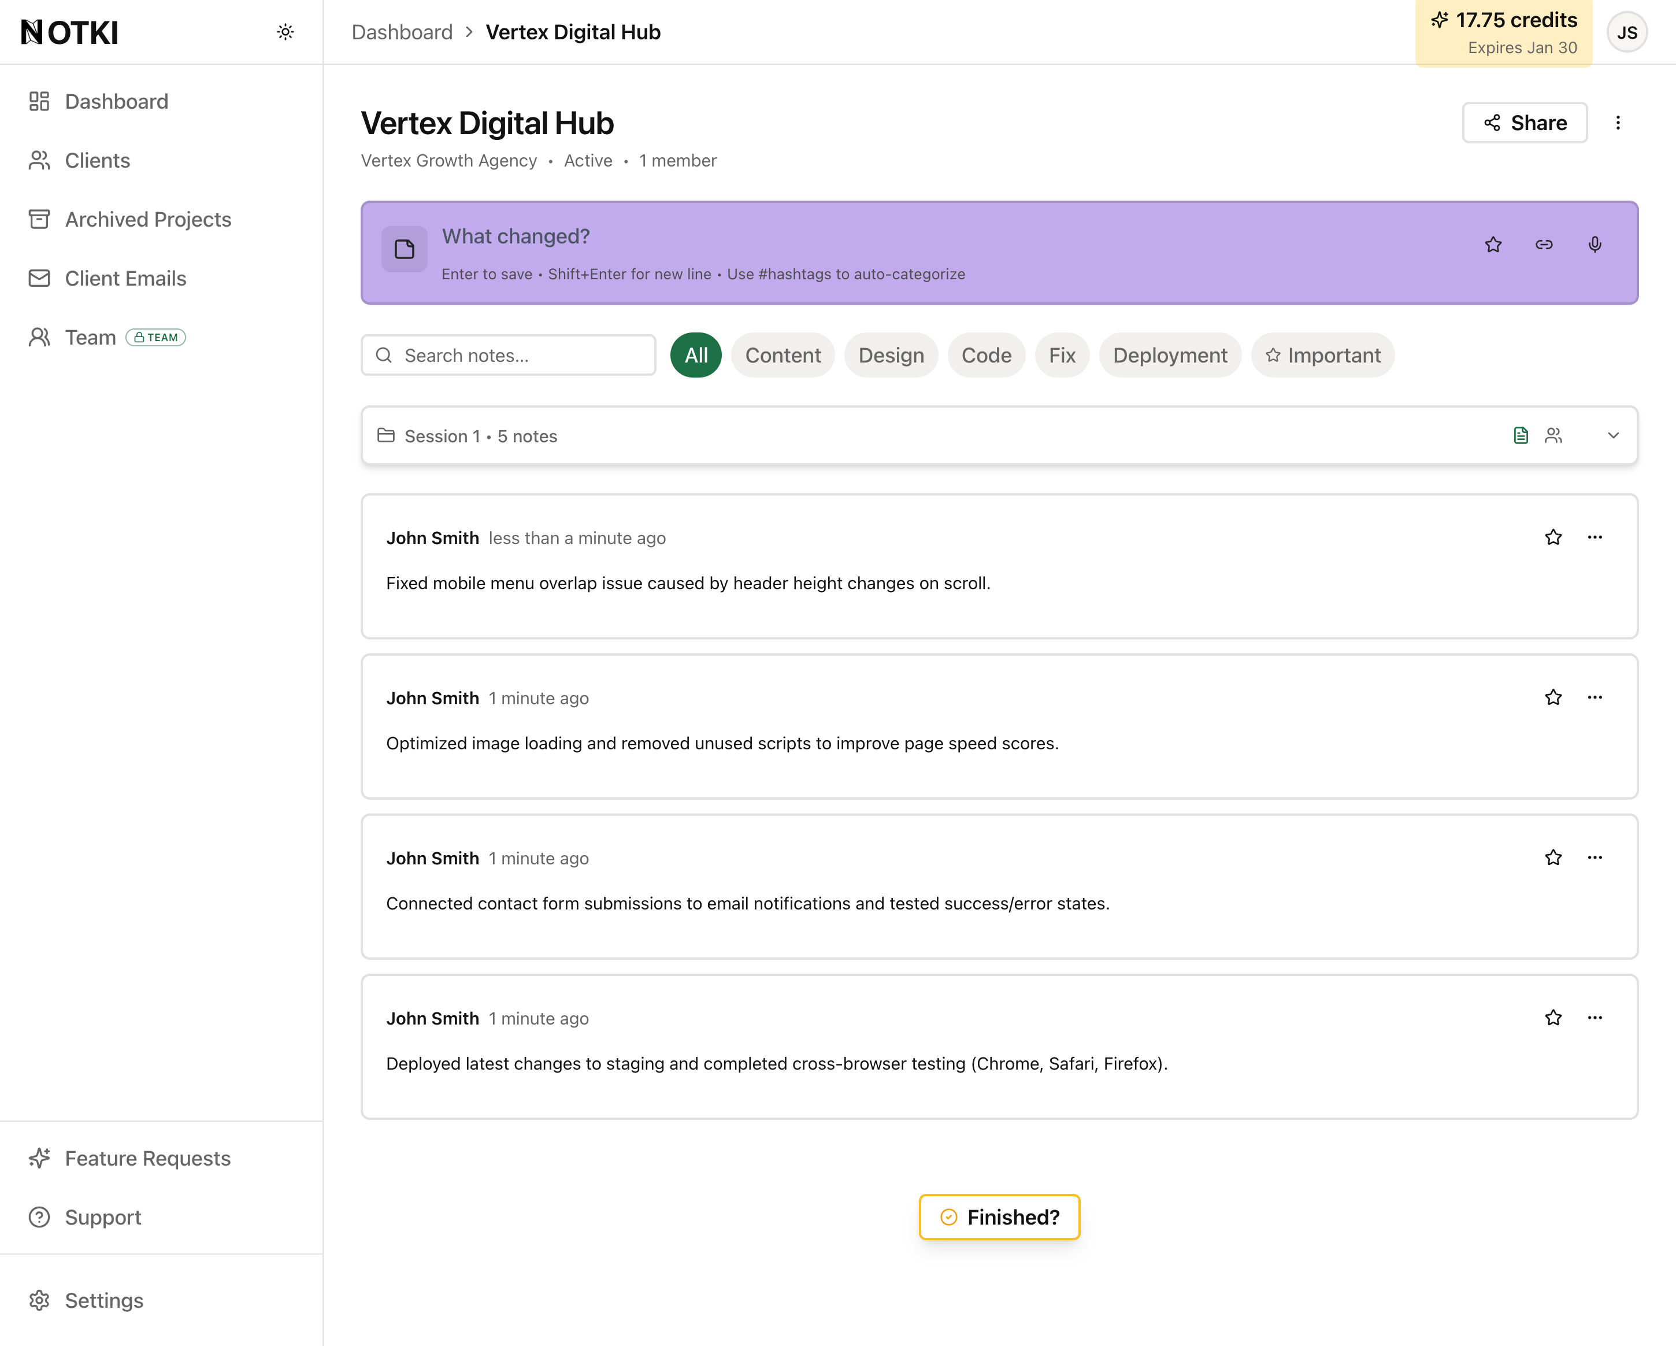This screenshot has height=1346, width=1676.
Task: Open the overflow menu on the first note
Action: click(1595, 537)
